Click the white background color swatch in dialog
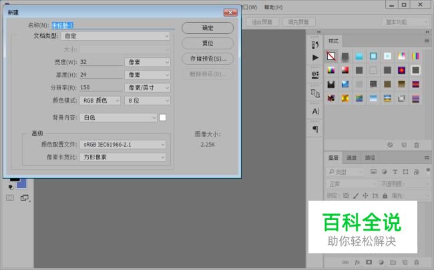This screenshot has width=434, height=270. pyautogui.click(x=163, y=118)
